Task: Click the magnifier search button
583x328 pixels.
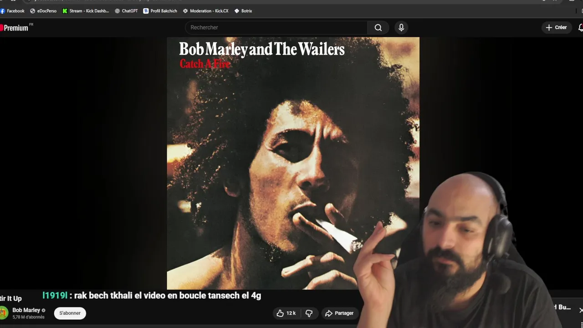Action: coord(378,27)
